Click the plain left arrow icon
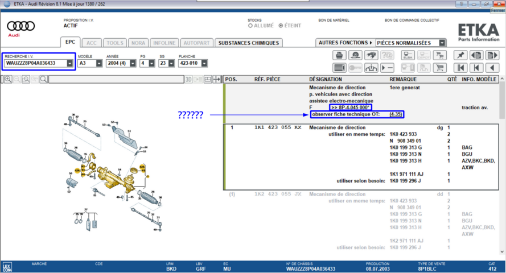This screenshot has height=273, width=506. (x=492, y=68)
